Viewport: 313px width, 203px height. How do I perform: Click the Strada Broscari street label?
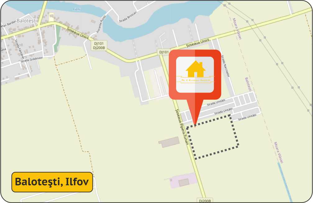(x=128, y=17)
